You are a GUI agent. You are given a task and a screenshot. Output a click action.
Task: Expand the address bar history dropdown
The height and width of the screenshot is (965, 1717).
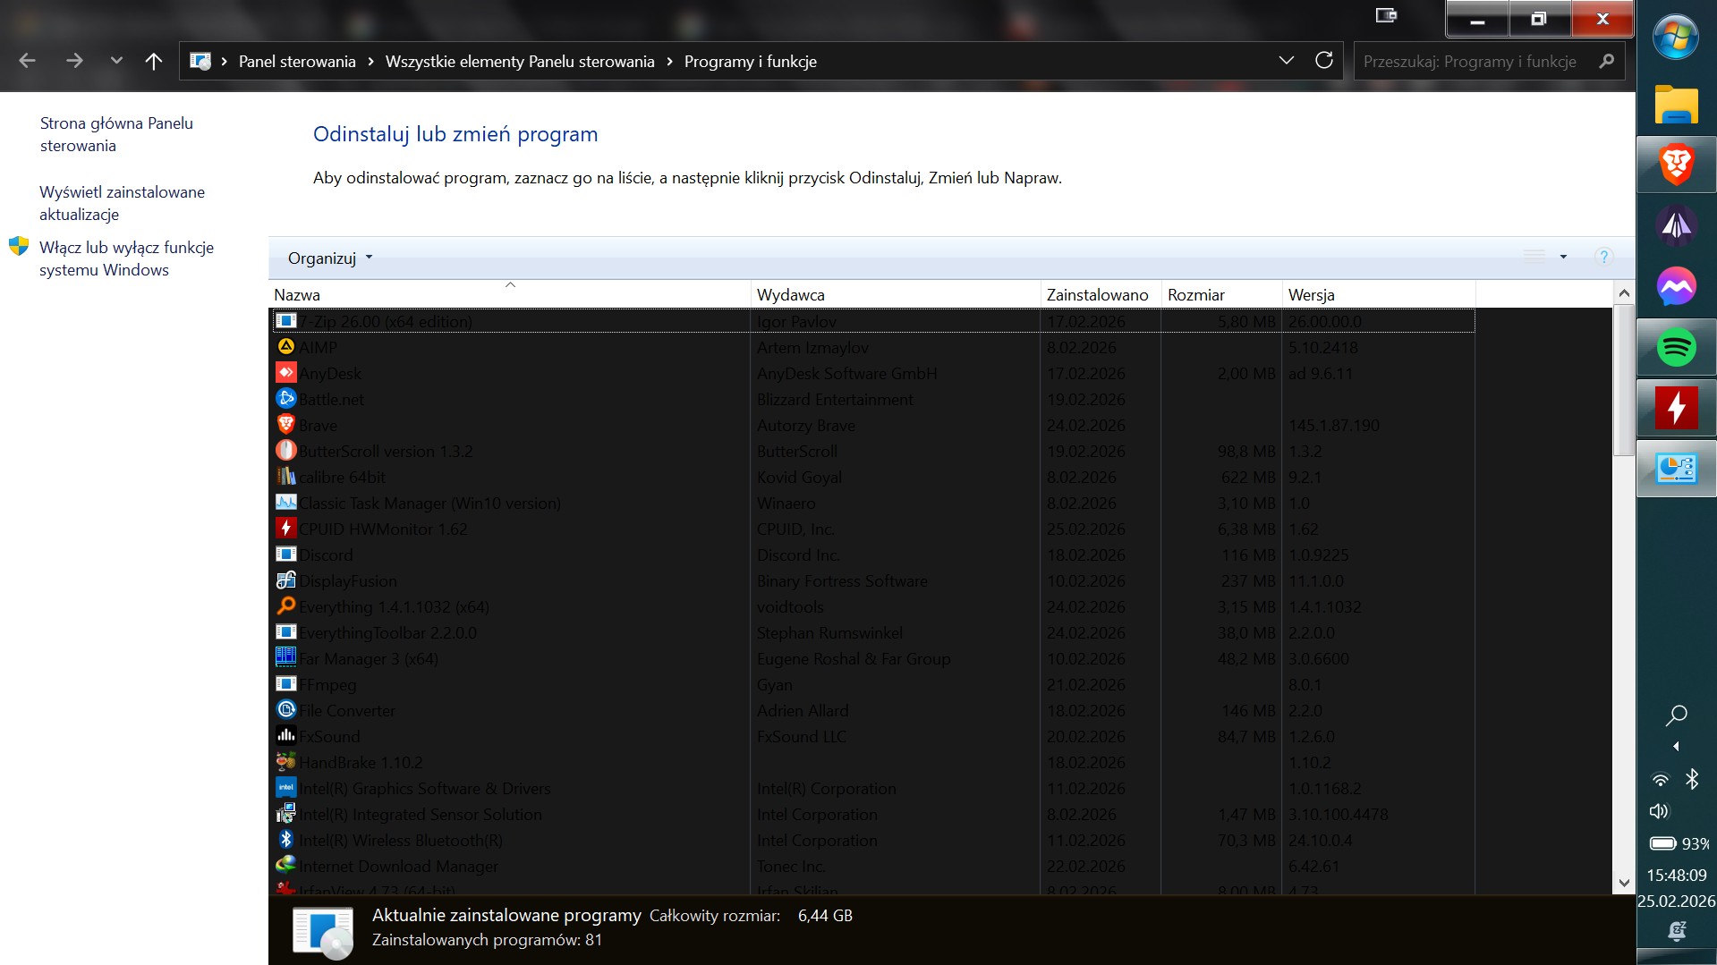pos(1287,61)
